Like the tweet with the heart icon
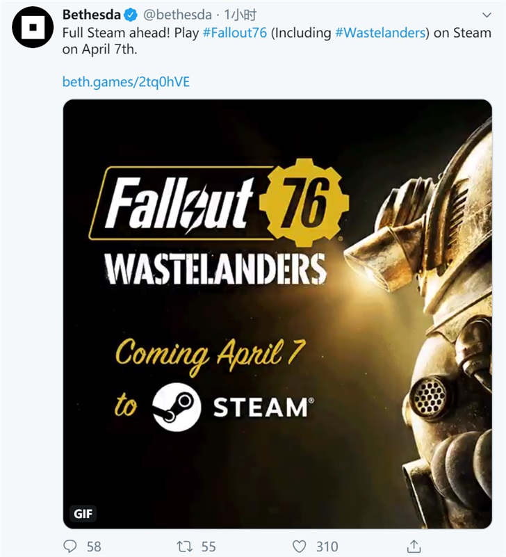 [300, 547]
